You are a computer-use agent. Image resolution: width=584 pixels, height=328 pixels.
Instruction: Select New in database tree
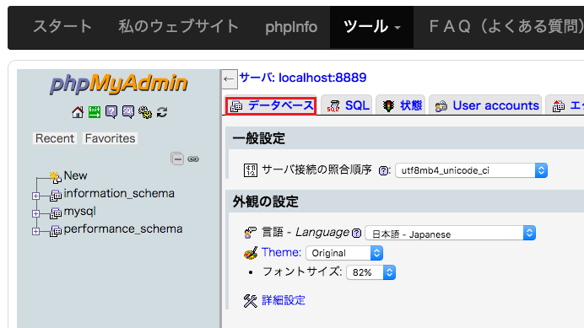pyautogui.click(x=75, y=175)
